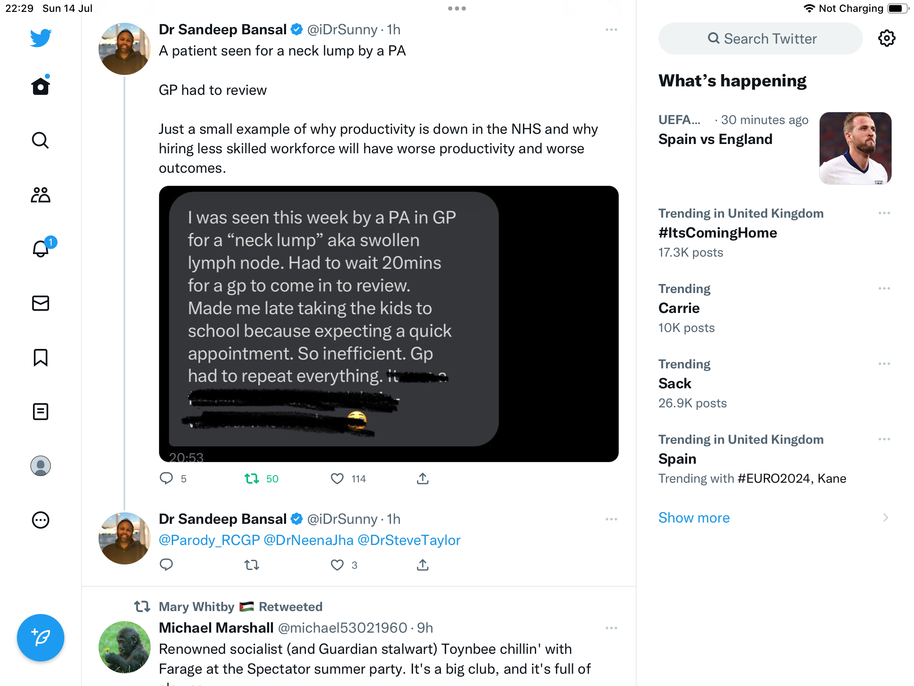Like the reply tagging @Parody_RCGP
This screenshot has height=686, width=914.
[x=337, y=565]
